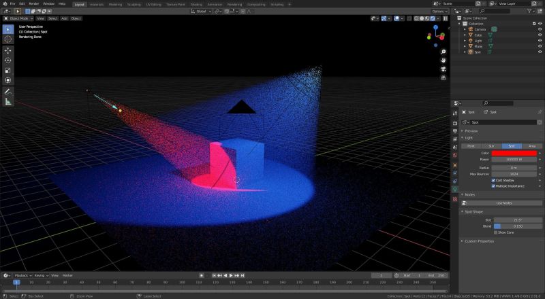Select rendered viewport shading mode
The width and height of the screenshot is (545, 299).
(x=433, y=18)
